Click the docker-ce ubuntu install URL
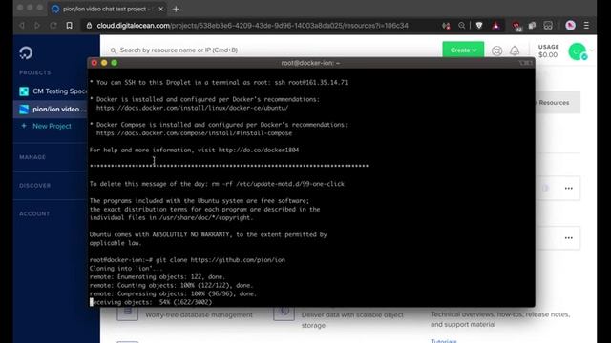Screen dimensions: 611x343 coord(193,108)
